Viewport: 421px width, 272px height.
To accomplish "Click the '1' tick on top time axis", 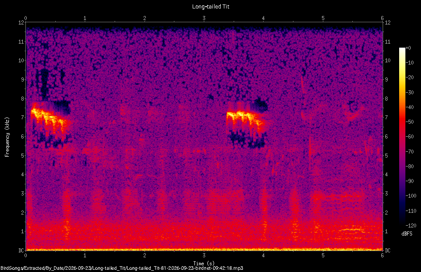I will pos(85,18).
